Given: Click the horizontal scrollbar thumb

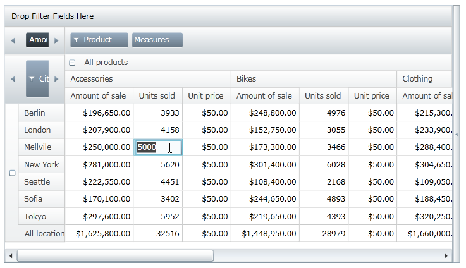Looking at the screenshot, I should point(115,256).
